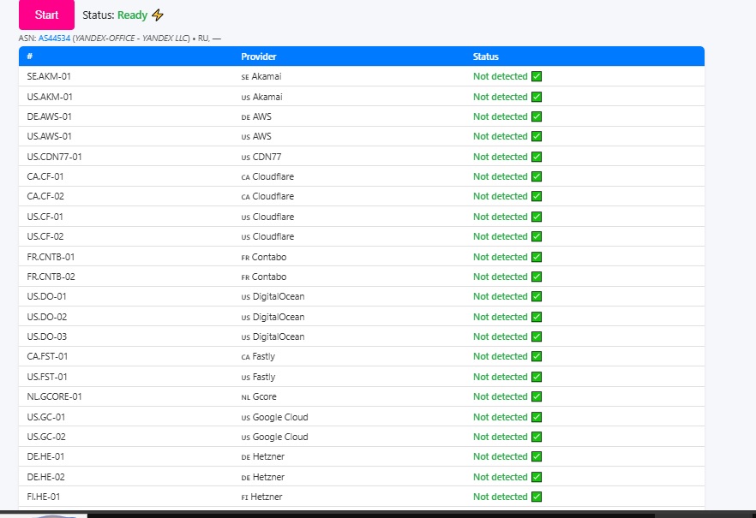Click the Provider column header
Screen dimensions: 756x518
click(259, 57)
